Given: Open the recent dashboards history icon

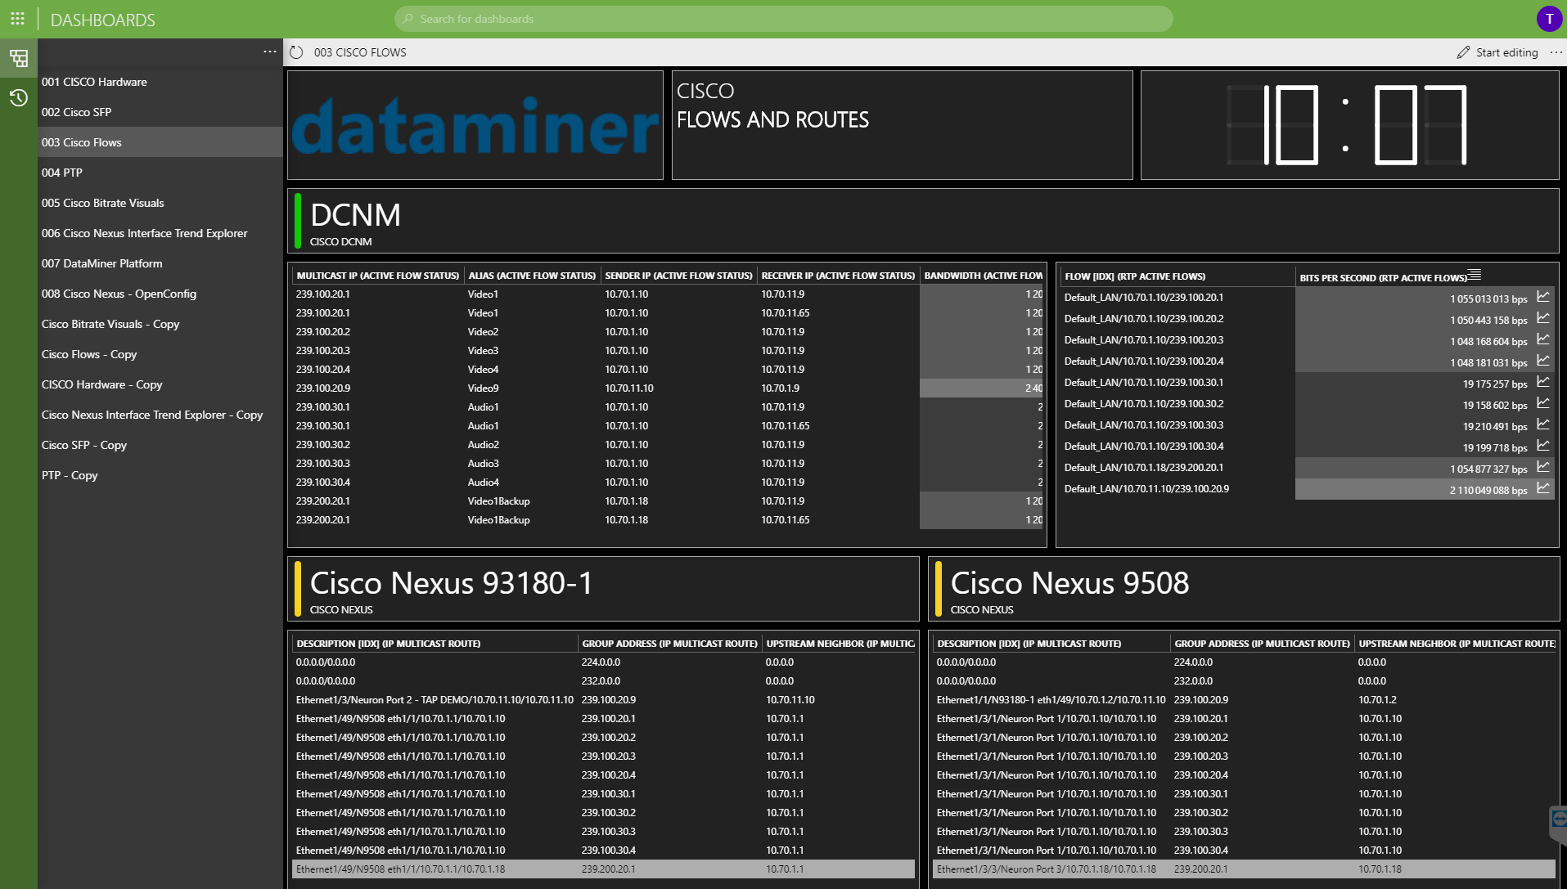Looking at the screenshot, I should [x=18, y=98].
